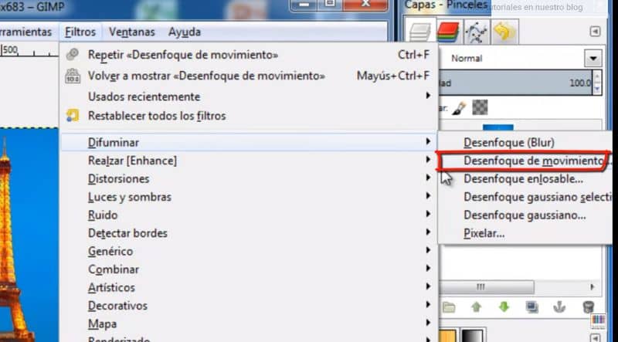Choose Desenfoque gaussiano filter

tap(526, 215)
